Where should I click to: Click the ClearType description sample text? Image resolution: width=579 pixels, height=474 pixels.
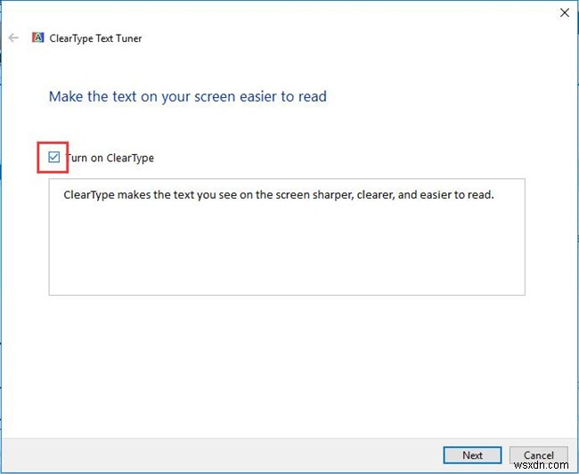click(x=279, y=195)
